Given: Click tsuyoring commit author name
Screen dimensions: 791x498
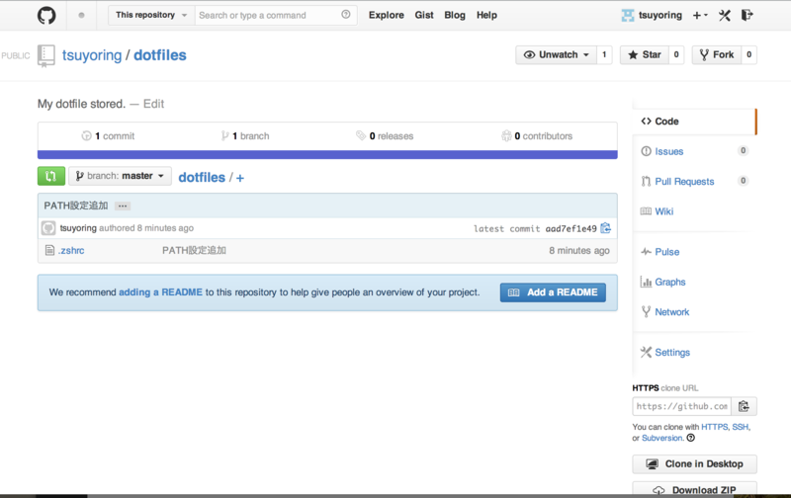Looking at the screenshot, I should 78,228.
